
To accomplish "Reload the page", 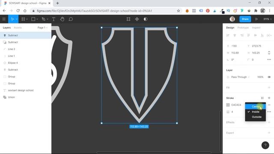I will coord(18,11).
